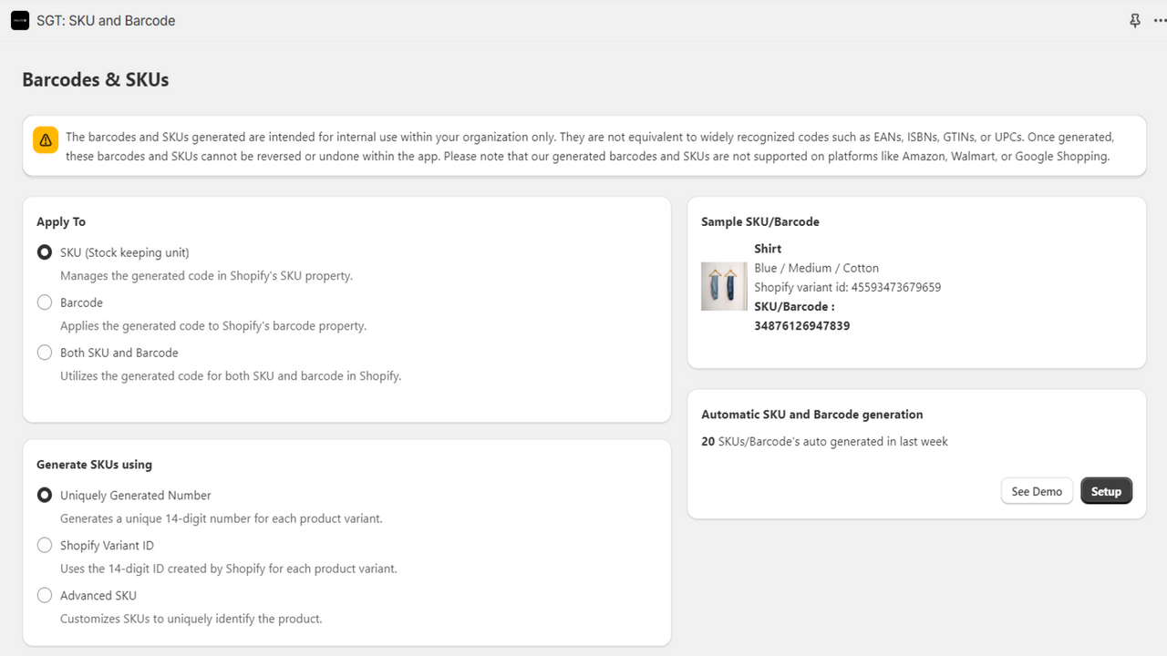Click the Automatic SKU and Barcode generation heading
Image resolution: width=1167 pixels, height=656 pixels.
coord(811,414)
